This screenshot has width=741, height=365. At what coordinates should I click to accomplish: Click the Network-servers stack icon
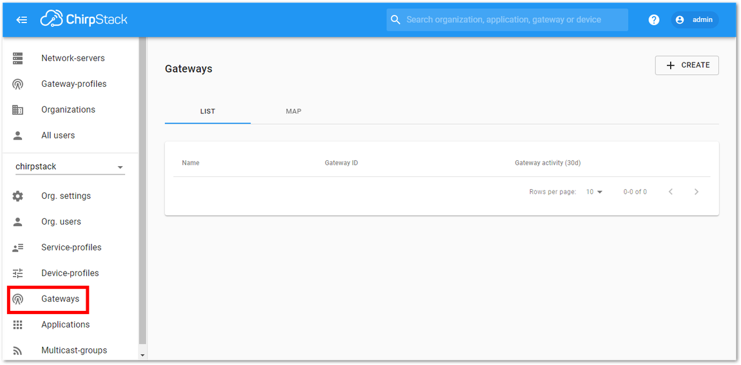click(x=17, y=58)
